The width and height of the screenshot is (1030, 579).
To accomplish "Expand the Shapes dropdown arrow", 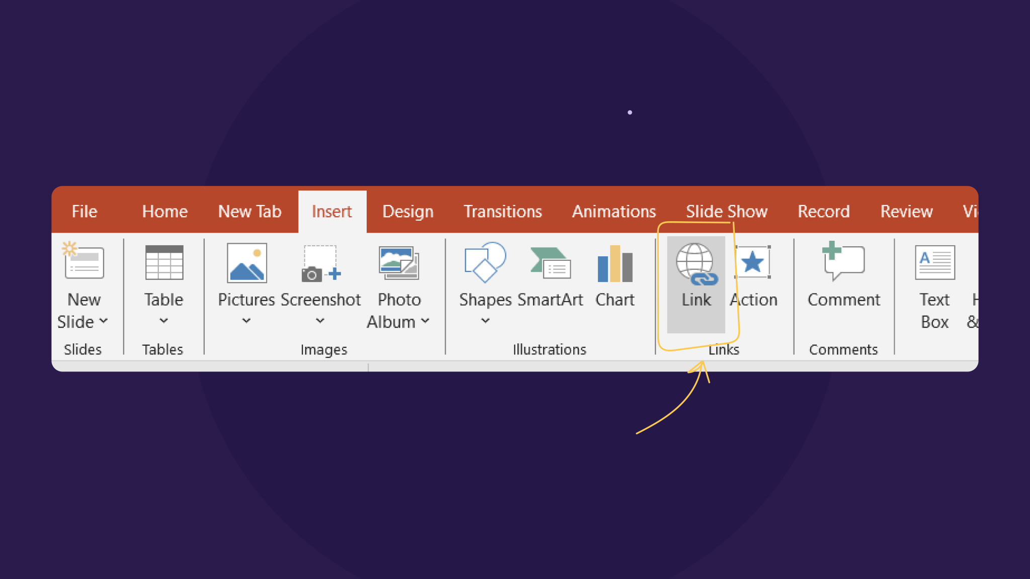I will (x=484, y=320).
